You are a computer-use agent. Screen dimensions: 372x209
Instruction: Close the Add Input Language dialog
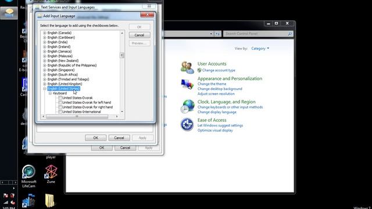tap(147, 15)
